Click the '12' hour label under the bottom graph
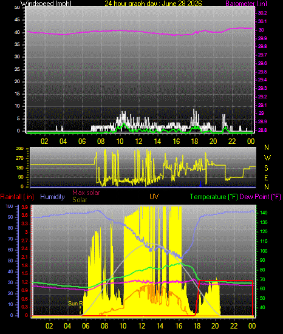This screenshot has height=334, width=283. tap(141, 326)
